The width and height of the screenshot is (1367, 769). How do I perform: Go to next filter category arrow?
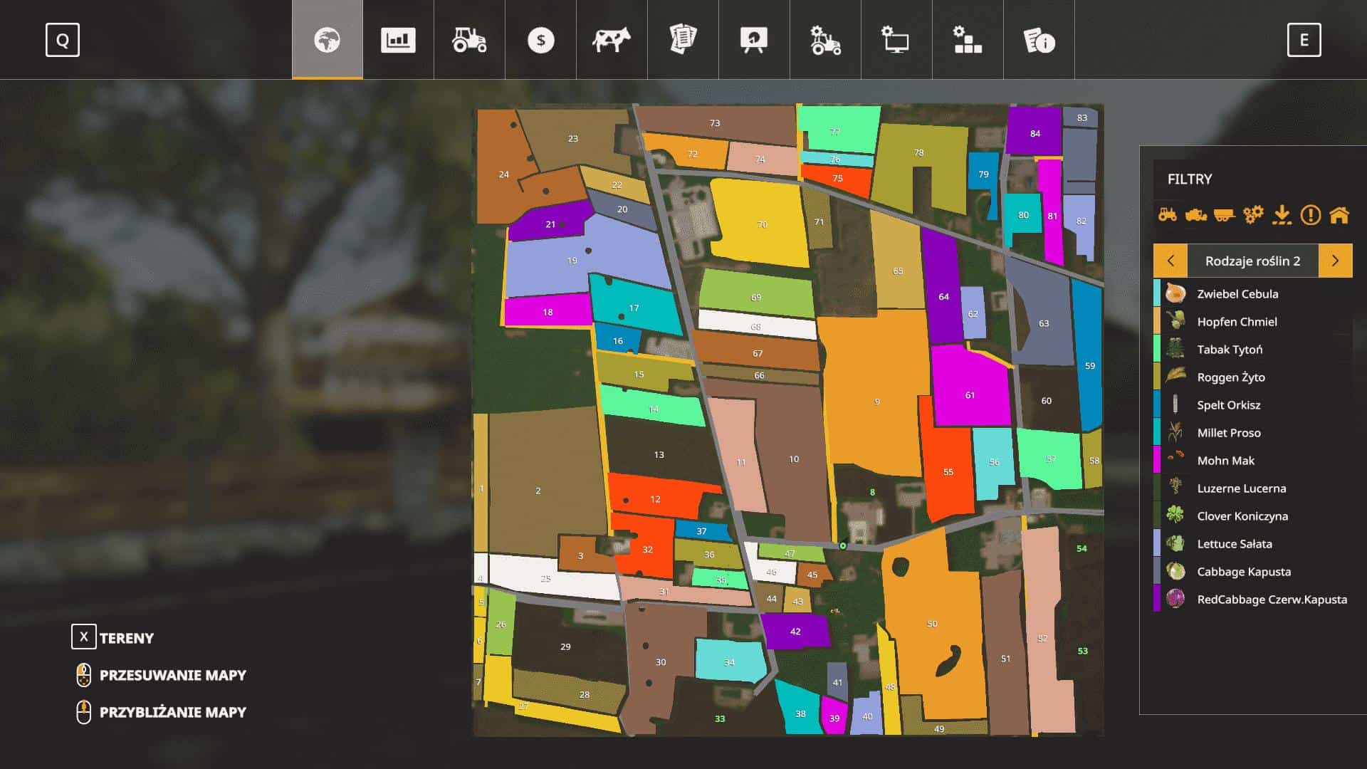coord(1335,261)
